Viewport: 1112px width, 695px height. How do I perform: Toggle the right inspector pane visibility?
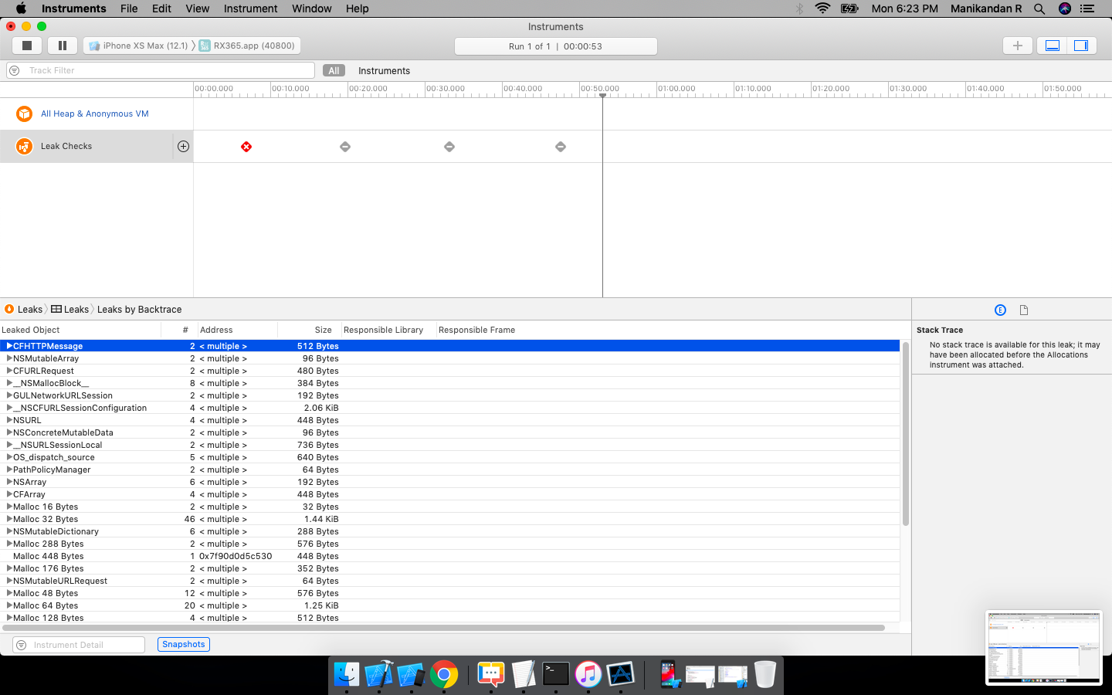[1082, 45]
